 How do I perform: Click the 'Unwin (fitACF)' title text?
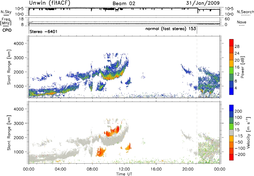point(50,3)
